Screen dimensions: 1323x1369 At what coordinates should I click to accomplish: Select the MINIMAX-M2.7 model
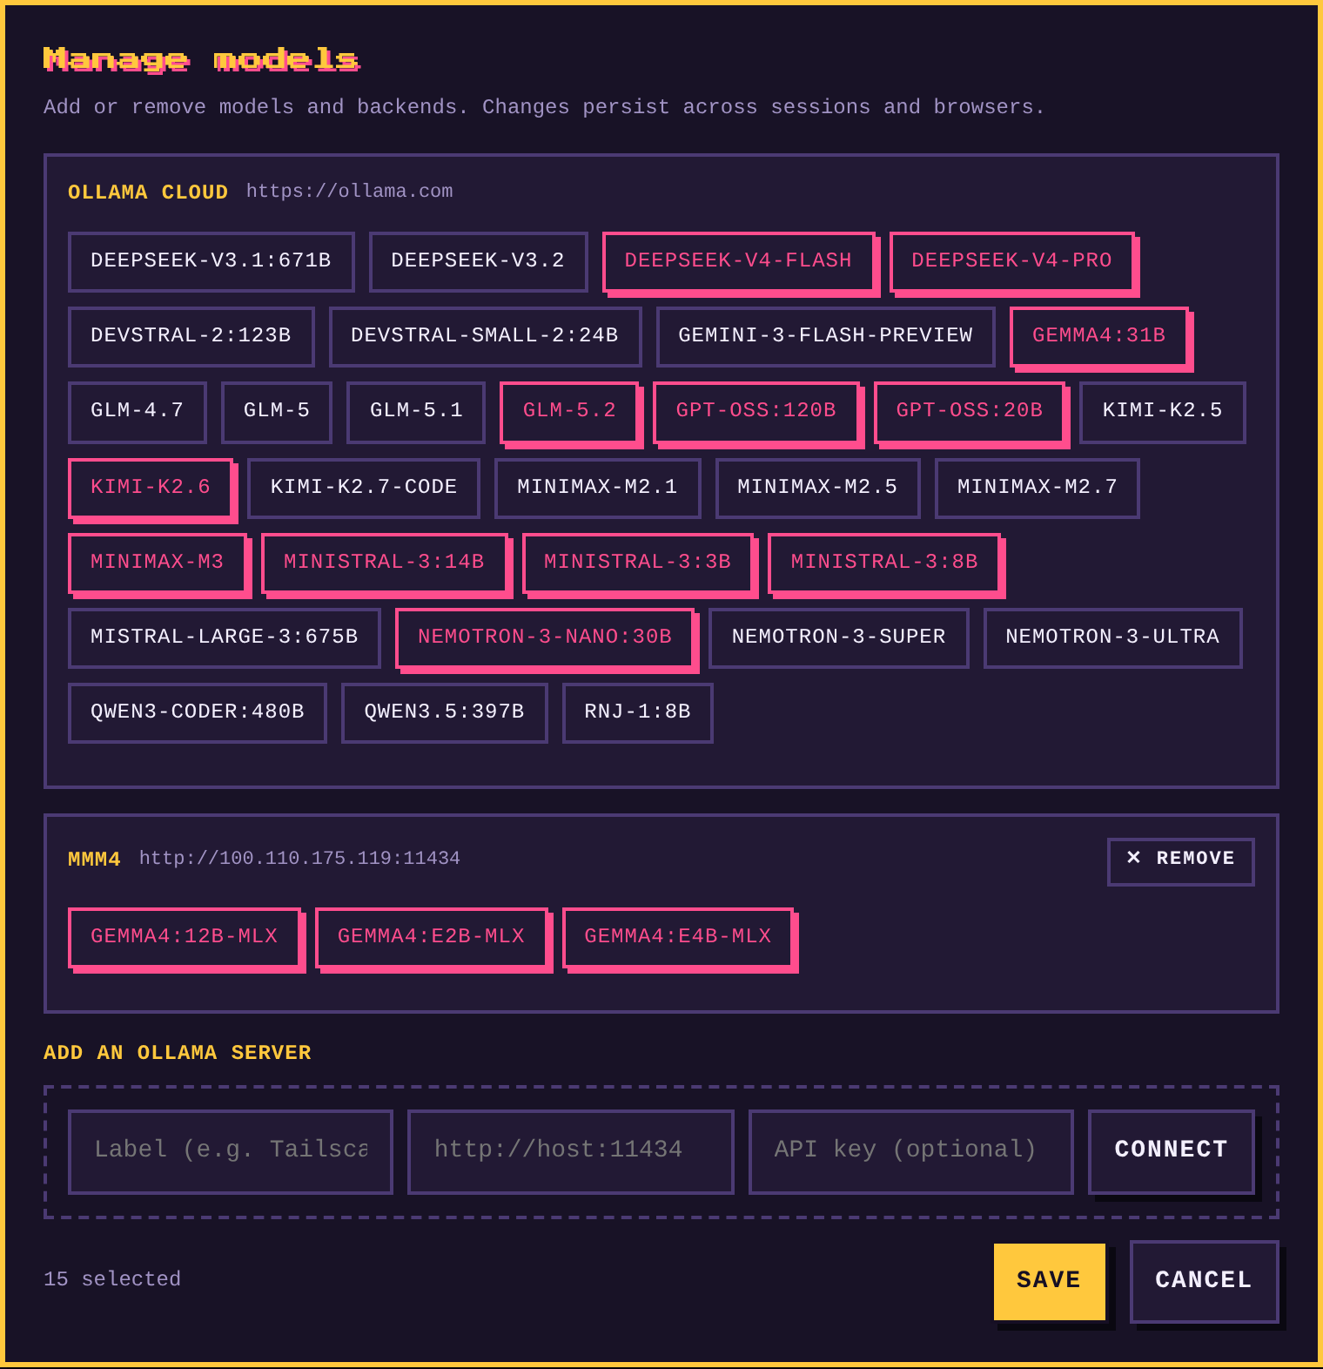pos(1038,488)
